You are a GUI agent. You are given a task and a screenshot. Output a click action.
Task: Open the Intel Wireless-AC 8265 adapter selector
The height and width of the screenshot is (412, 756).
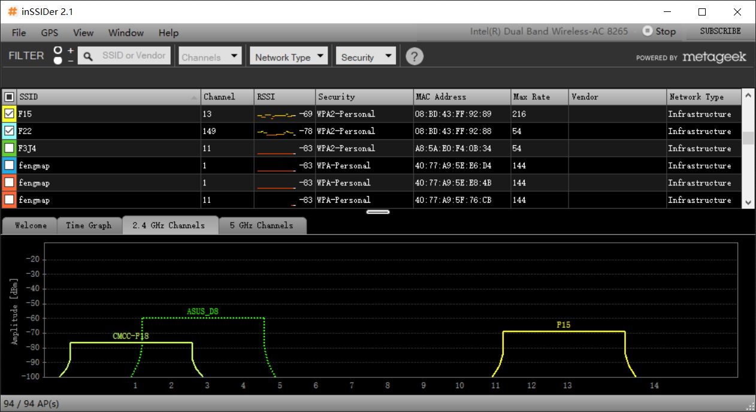click(x=549, y=31)
